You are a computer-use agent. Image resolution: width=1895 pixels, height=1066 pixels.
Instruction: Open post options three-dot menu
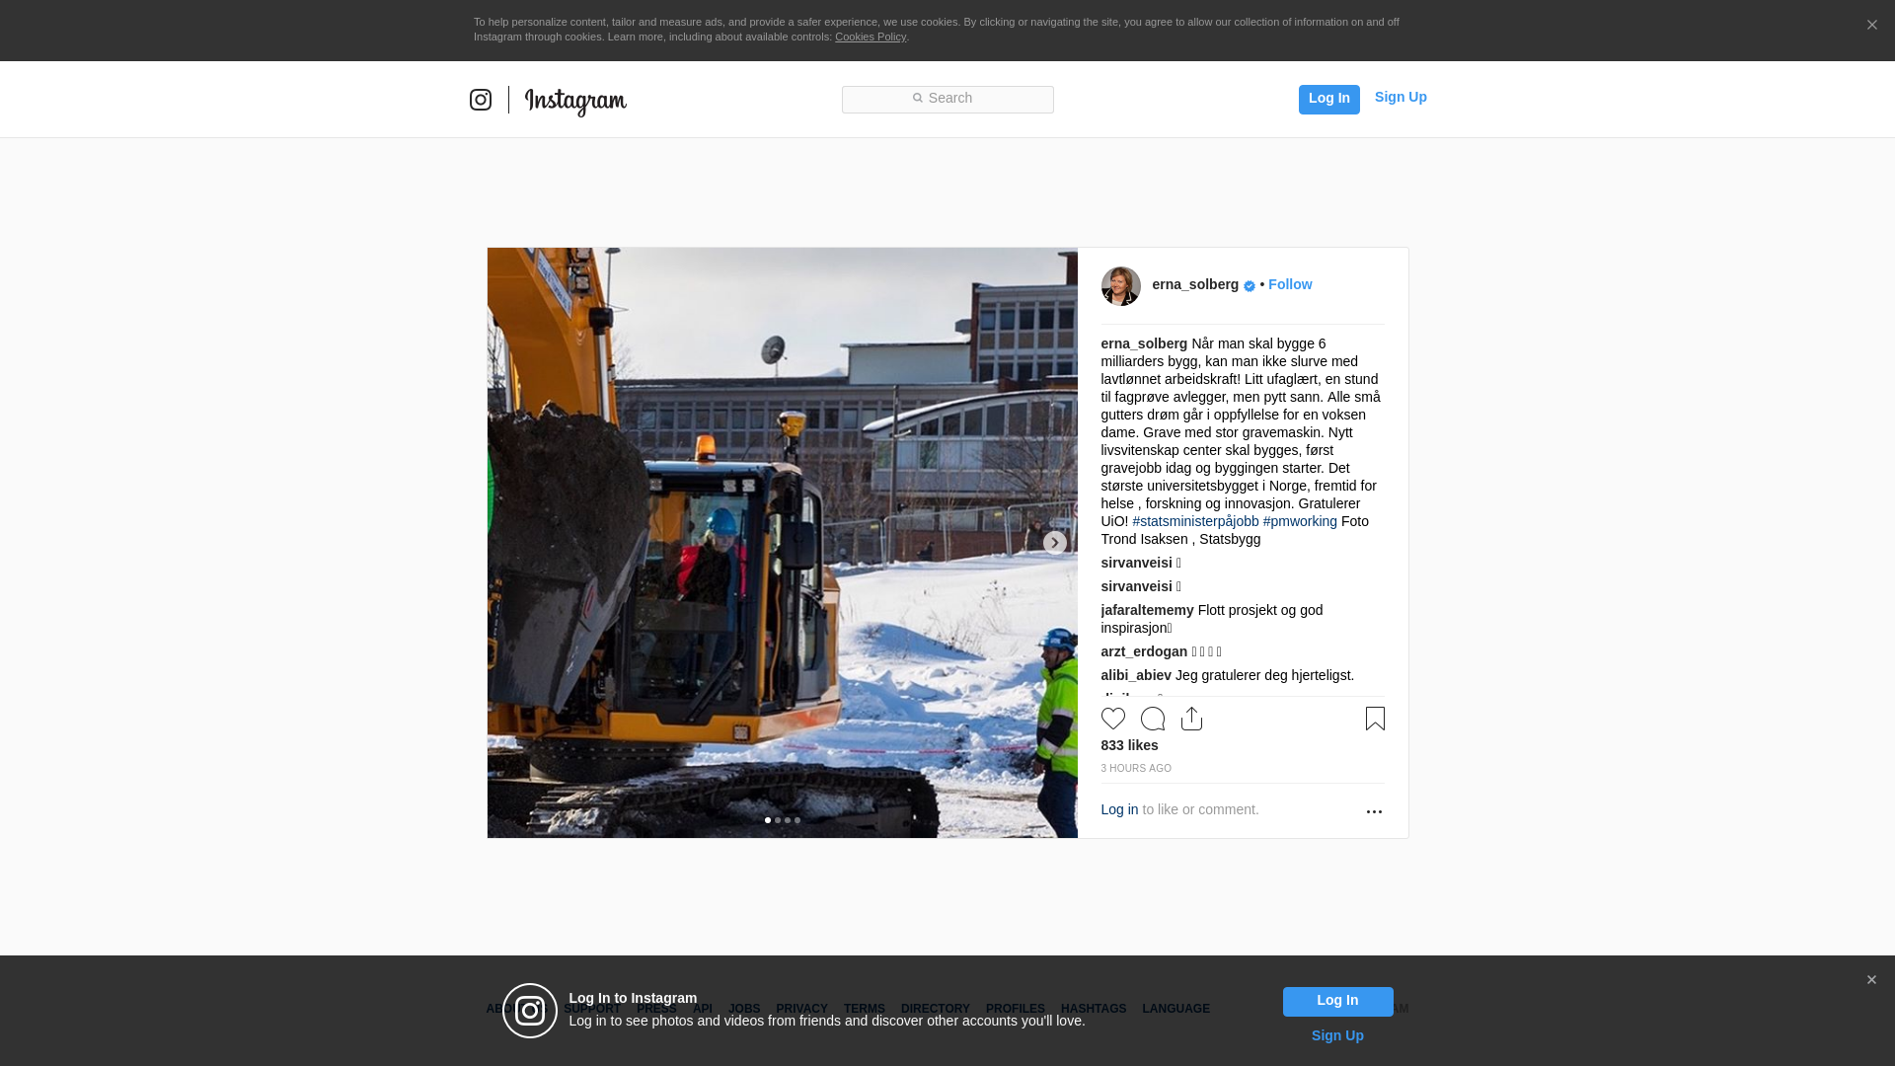pyautogui.click(x=1374, y=811)
